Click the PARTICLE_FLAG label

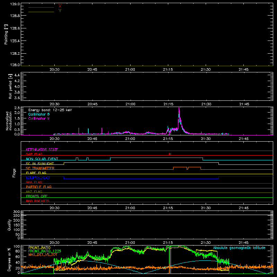[x=39, y=187]
